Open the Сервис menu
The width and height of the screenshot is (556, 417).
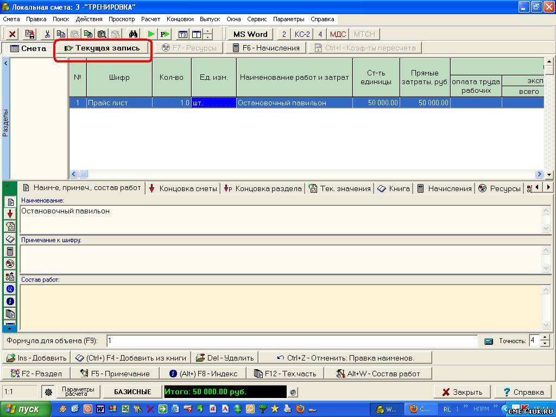pos(257,19)
